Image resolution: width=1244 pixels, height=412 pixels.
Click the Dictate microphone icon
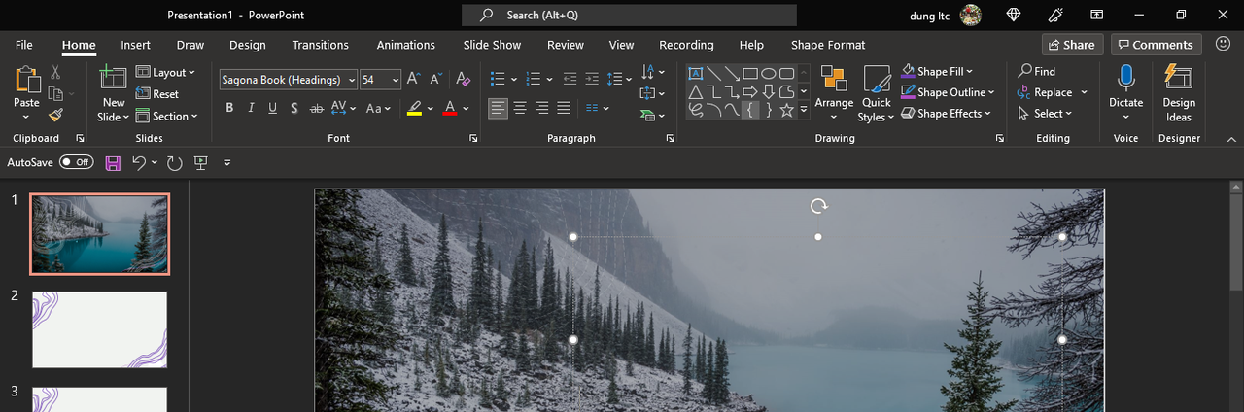coord(1125,78)
